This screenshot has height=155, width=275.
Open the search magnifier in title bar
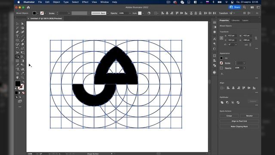244,7
